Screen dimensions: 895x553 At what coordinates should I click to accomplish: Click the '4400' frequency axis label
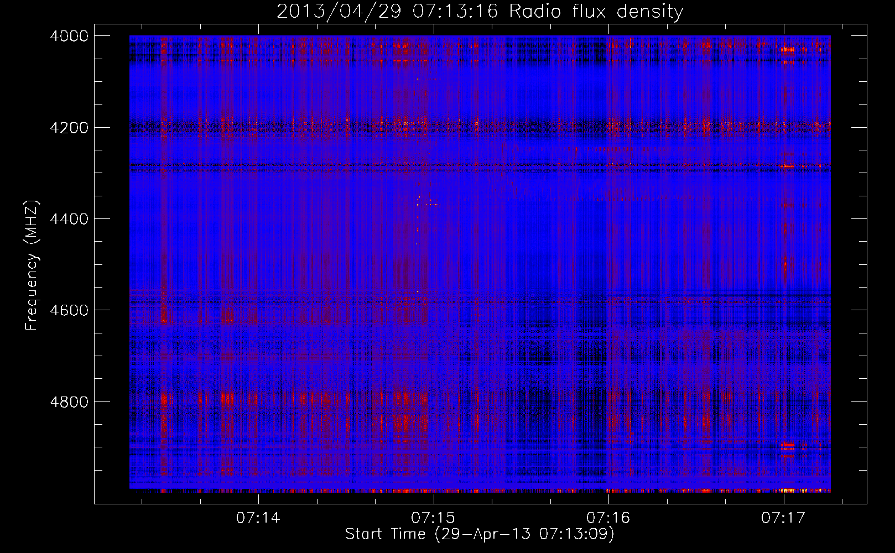coord(69,219)
